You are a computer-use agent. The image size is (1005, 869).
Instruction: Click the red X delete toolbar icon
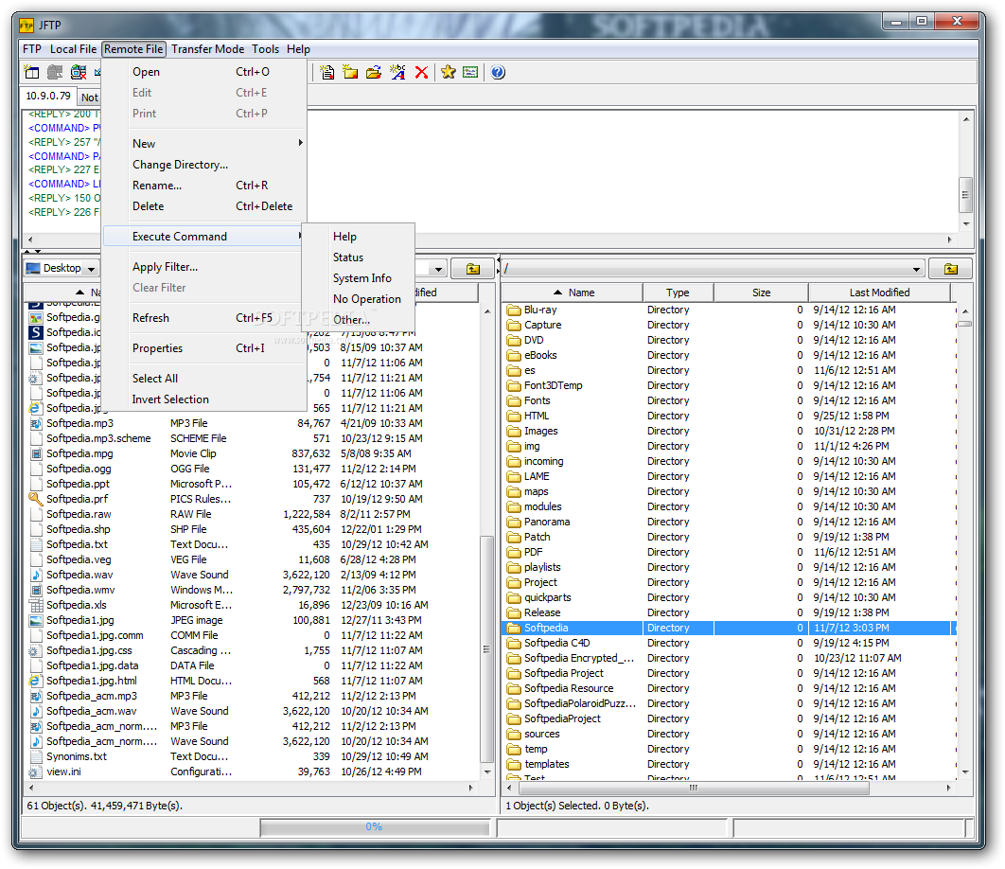(x=421, y=72)
